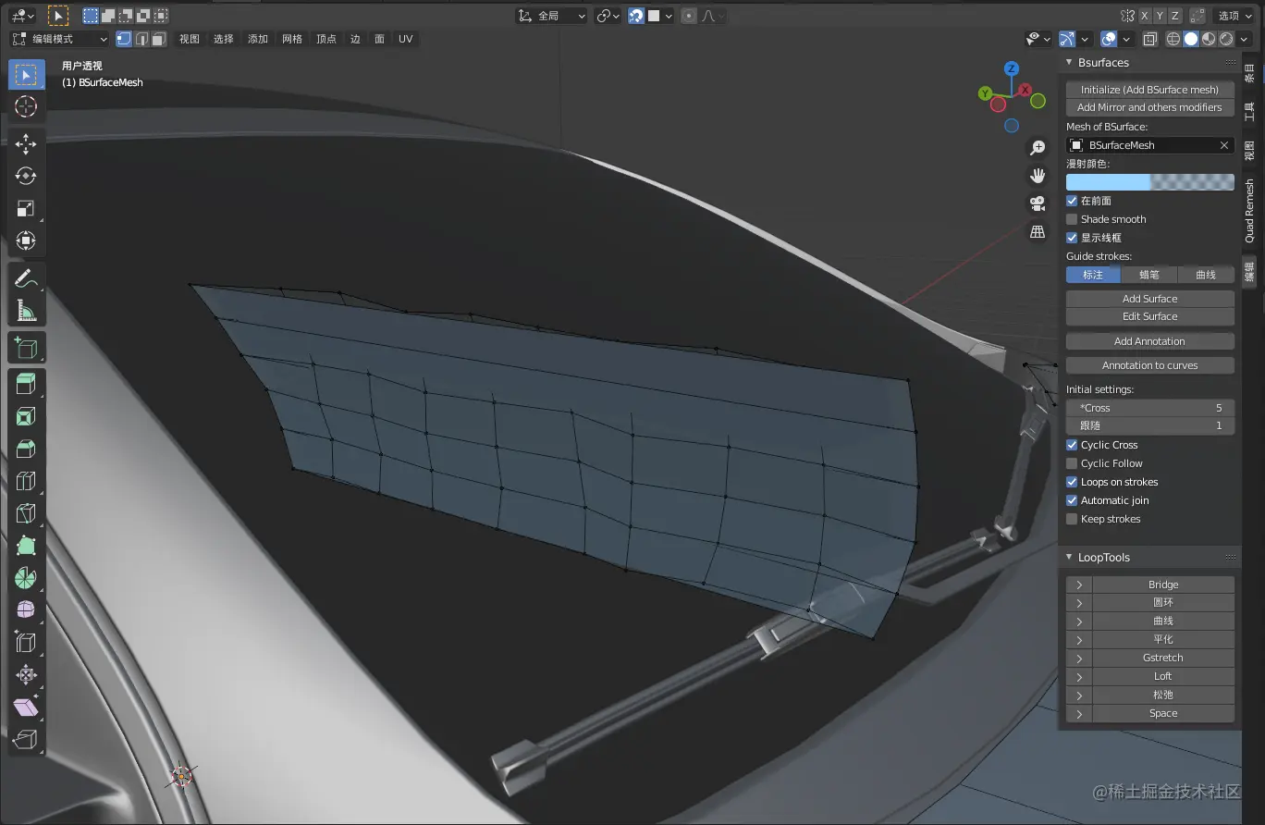Choose the Loop Cut tool
This screenshot has width=1265, height=825.
[x=25, y=480]
